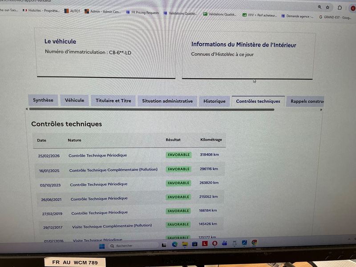Select the date 27/02/2019
The height and width of the screenshot is (267, 356).
coord(52,214)
